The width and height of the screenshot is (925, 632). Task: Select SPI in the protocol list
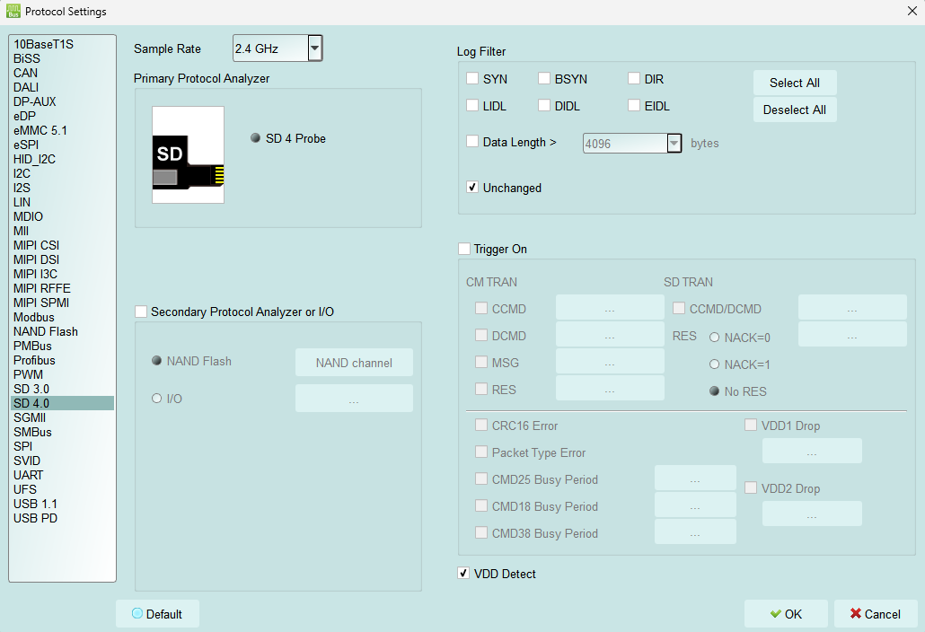[x=63, y=446]
